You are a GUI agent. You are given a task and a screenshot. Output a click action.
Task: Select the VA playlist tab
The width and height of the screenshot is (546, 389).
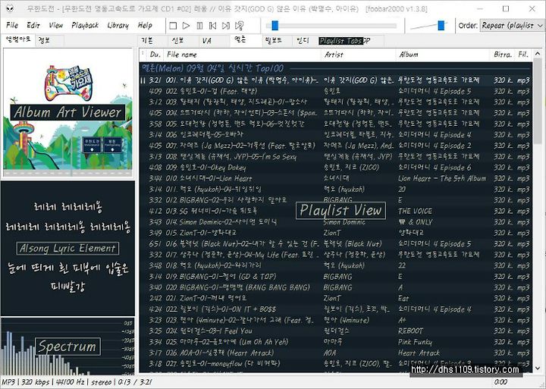pos(214,41)
